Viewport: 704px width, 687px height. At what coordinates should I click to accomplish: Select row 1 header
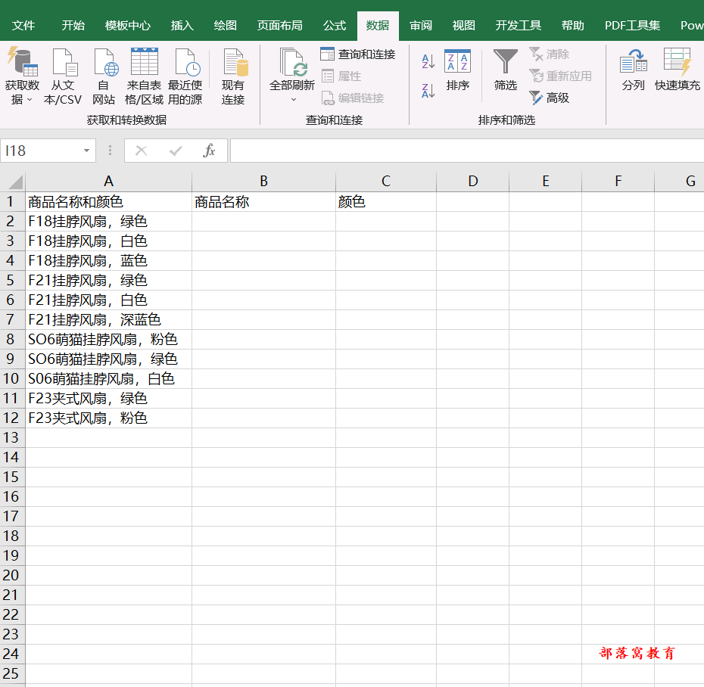[12, 202]
